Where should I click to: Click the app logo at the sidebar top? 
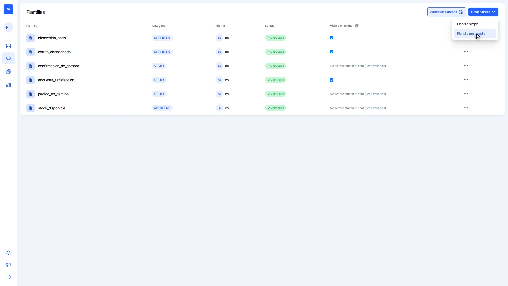pyautogui.click(x=8, y=9)
